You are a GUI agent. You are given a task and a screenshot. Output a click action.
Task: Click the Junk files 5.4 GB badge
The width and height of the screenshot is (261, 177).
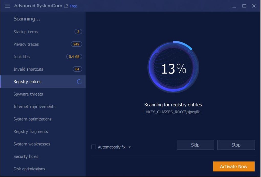click(74, 57)
